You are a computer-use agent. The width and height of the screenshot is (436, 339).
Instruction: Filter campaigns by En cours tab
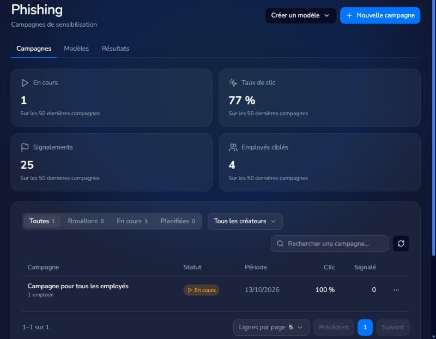(132, 221)
